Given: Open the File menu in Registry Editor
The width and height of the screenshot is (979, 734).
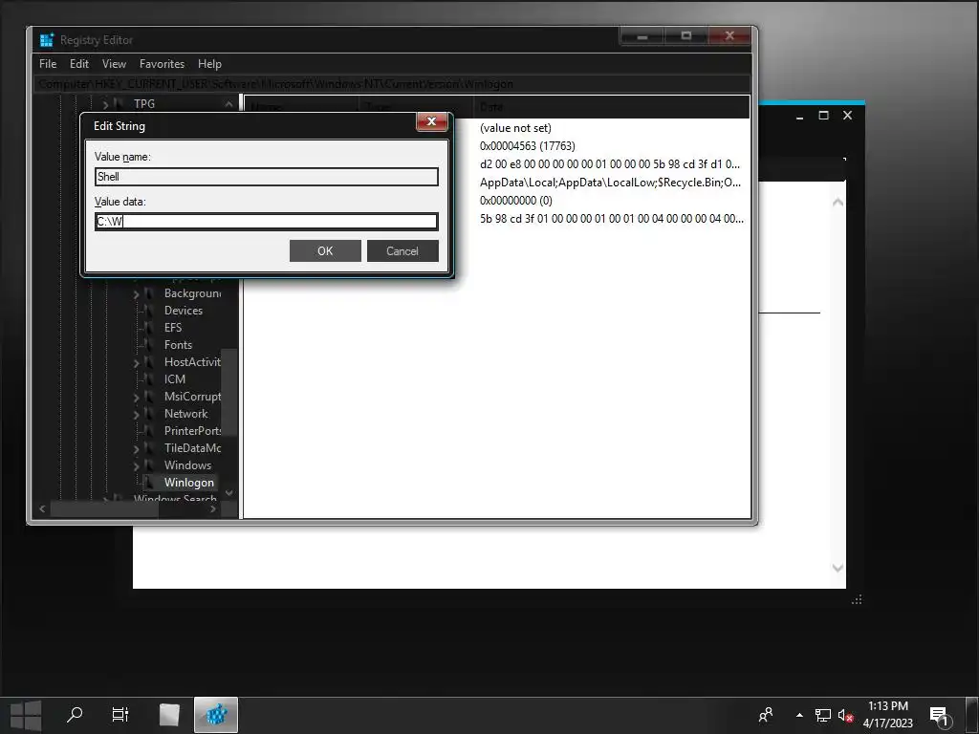Looking at the screenshot, I should 48,64.
